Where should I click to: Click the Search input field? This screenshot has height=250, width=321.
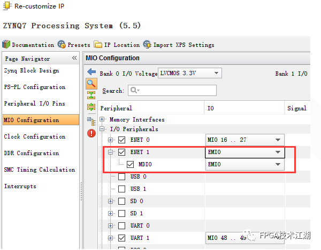(172, 90)
